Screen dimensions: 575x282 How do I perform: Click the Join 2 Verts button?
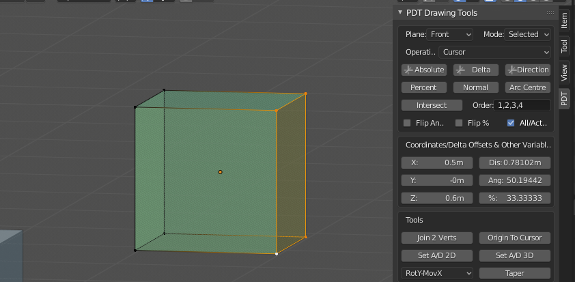pos(436,238)
